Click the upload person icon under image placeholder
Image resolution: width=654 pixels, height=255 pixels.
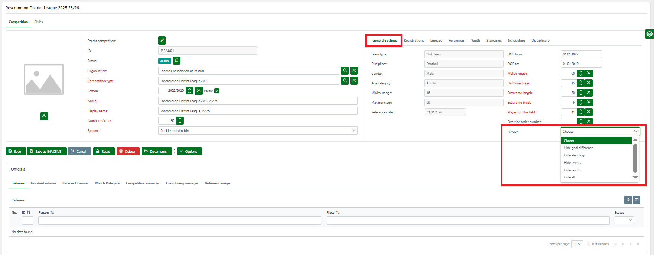pos(44,116)
